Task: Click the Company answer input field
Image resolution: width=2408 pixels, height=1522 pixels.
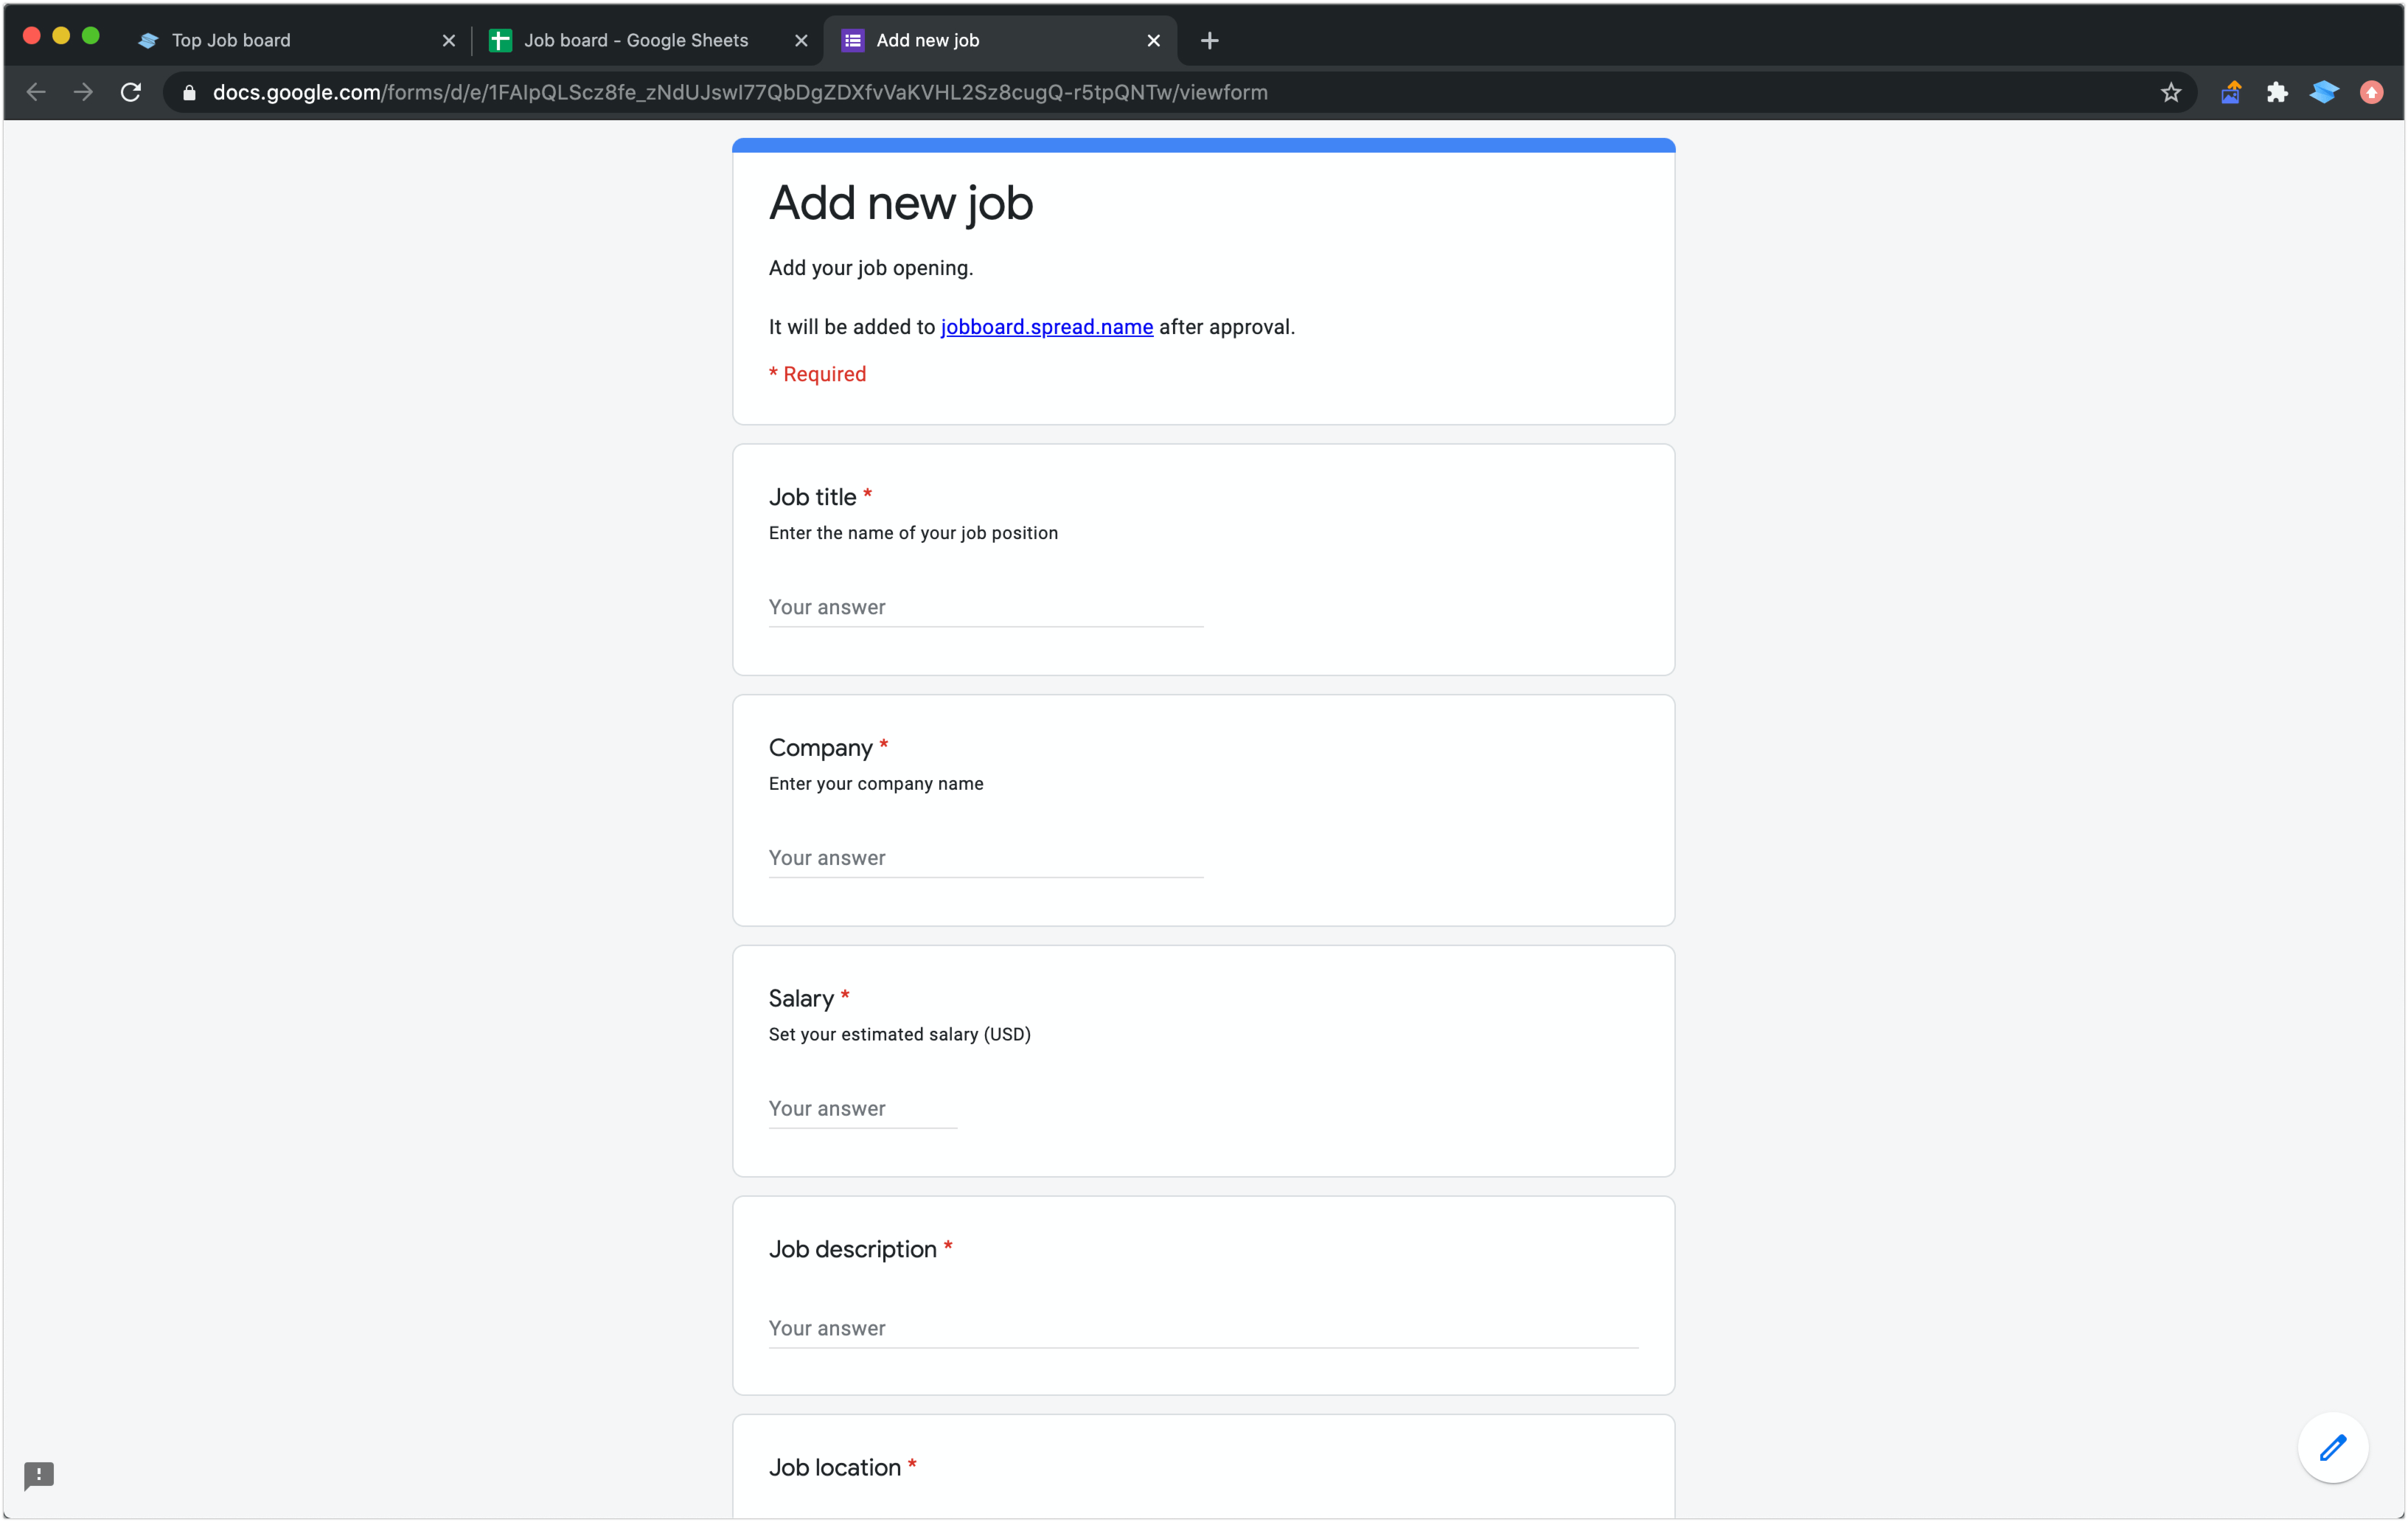Action: pos(985,858)
